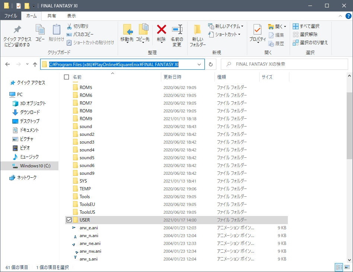Viewport: 353px width, 272px height.
Task: Open the 開く dropdown in ribbon
Action: 277,26
